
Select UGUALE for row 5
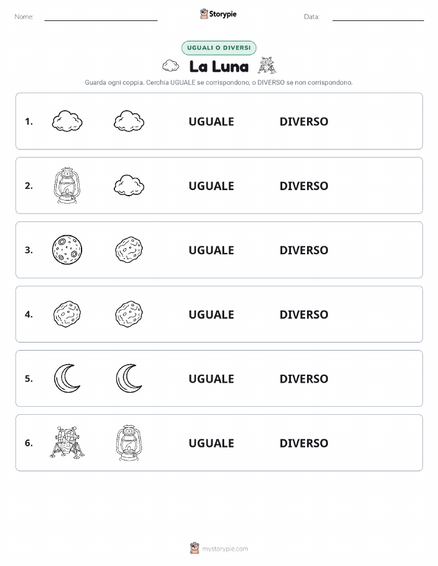(211, 378)
